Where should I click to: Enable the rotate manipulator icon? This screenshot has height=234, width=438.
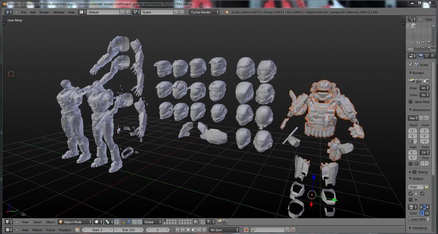pyautogui.click(x=134, y=222)
